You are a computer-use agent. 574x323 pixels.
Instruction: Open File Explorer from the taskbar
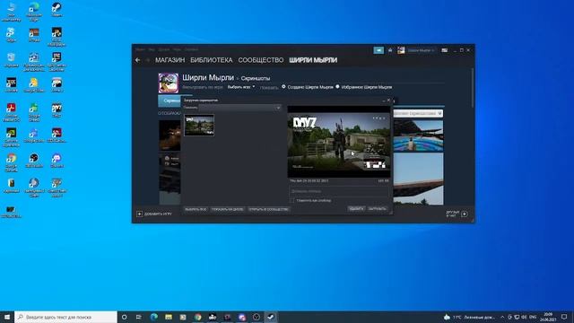(x=169, y=317)
